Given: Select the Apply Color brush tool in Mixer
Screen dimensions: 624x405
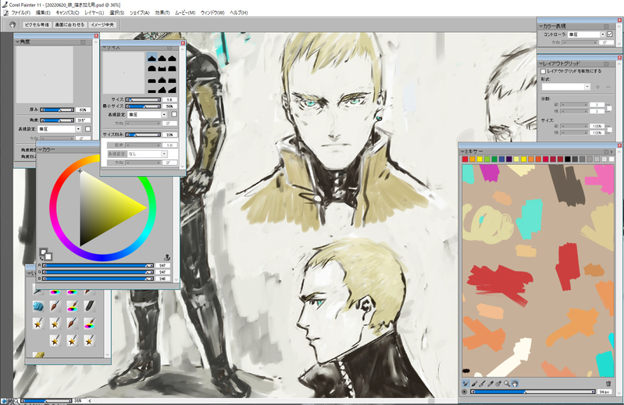Looking at the screenshot, I should [474, 383].
